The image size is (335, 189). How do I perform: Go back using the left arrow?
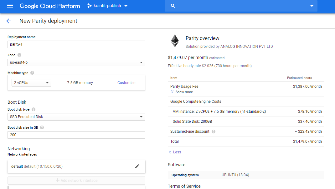click(x=9, y=21)
